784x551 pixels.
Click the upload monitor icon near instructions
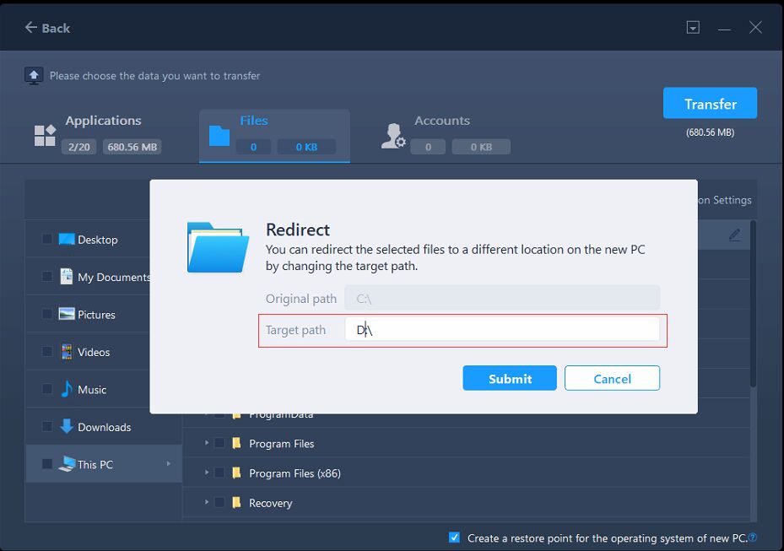pyautogui.click(x=34, y=76)
